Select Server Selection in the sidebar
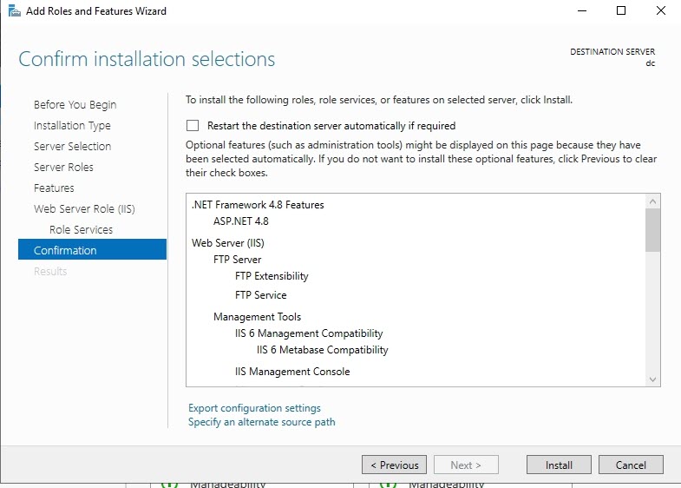 (72, 146)
